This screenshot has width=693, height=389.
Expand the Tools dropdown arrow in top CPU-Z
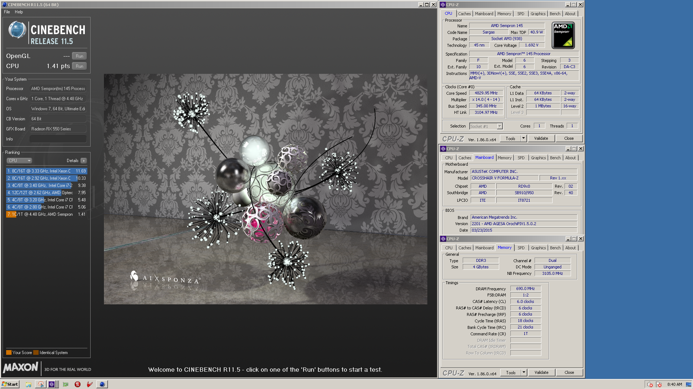(x=523, y=138)
